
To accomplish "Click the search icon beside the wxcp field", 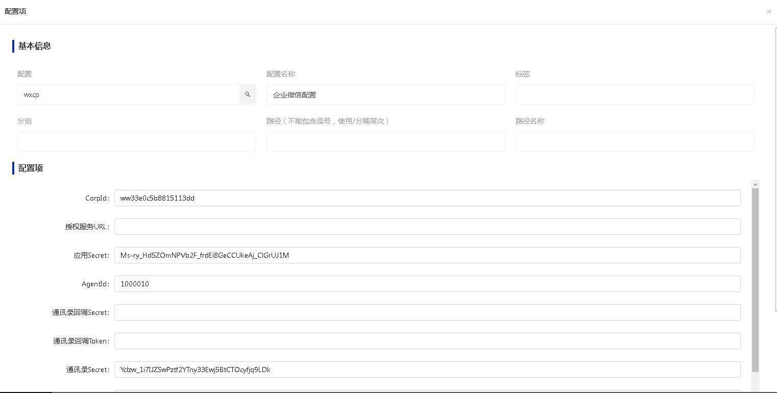I will (248, 94).
